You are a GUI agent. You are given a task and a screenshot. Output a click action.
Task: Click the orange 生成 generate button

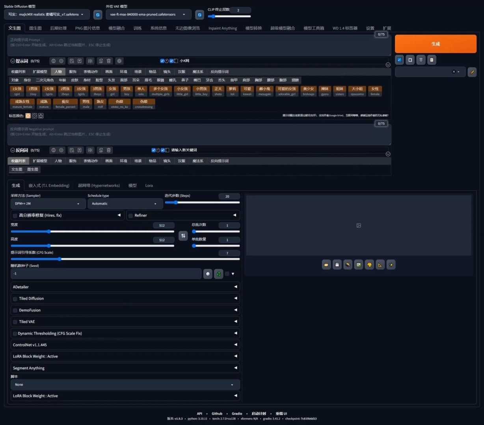click(x=436, y=44)
